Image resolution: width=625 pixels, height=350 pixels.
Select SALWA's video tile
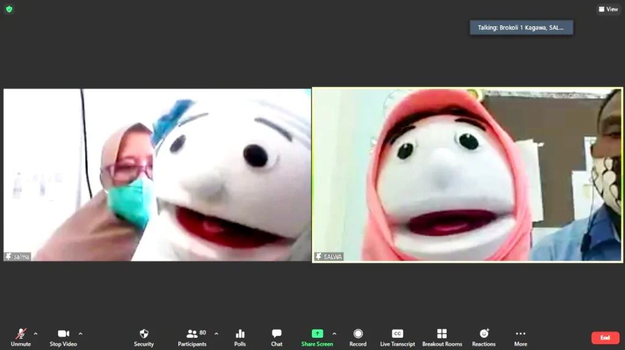click(467, 175)
